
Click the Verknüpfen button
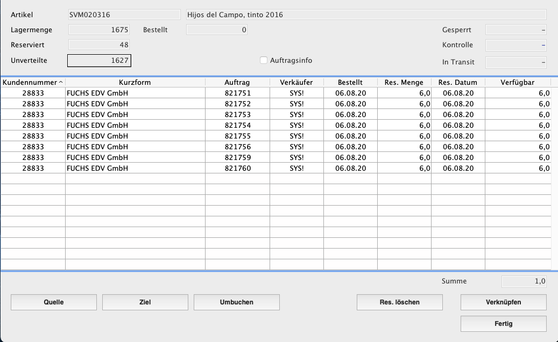point(504,302)
